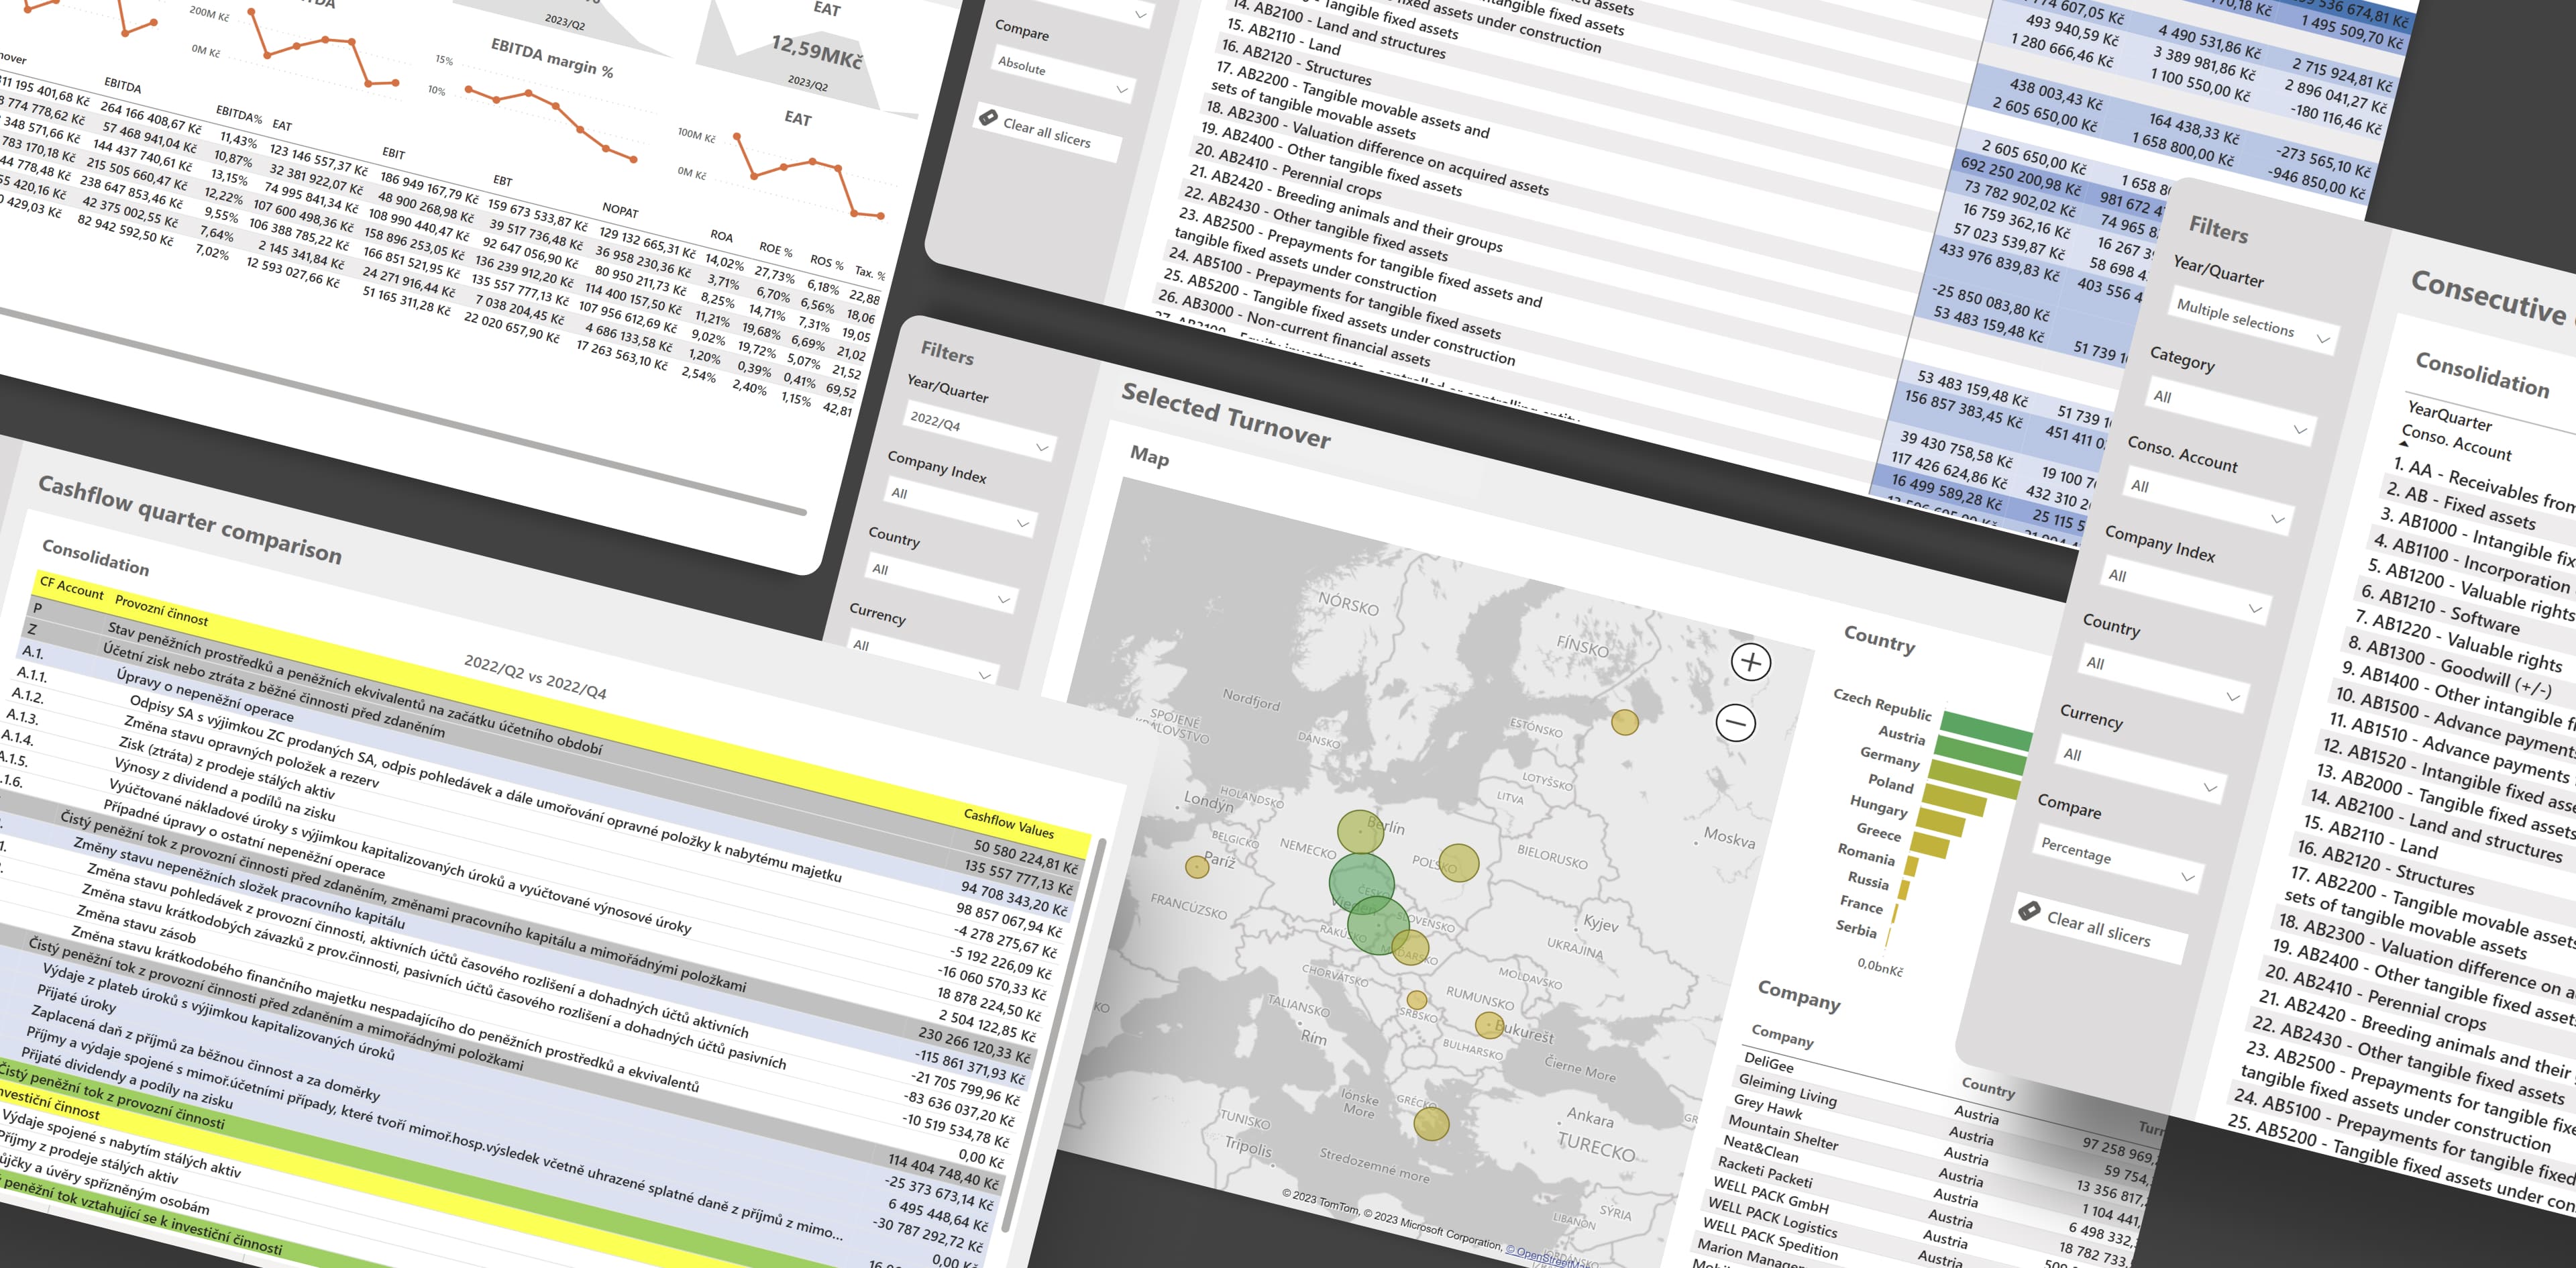
Task: Zoom out on the turnover map
Action: pos(1736,722)
